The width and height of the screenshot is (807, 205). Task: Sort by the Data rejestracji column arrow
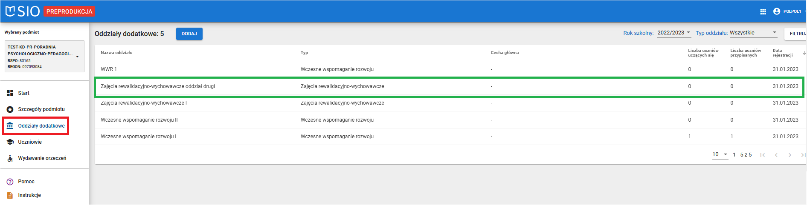click(x=804, y=53)
